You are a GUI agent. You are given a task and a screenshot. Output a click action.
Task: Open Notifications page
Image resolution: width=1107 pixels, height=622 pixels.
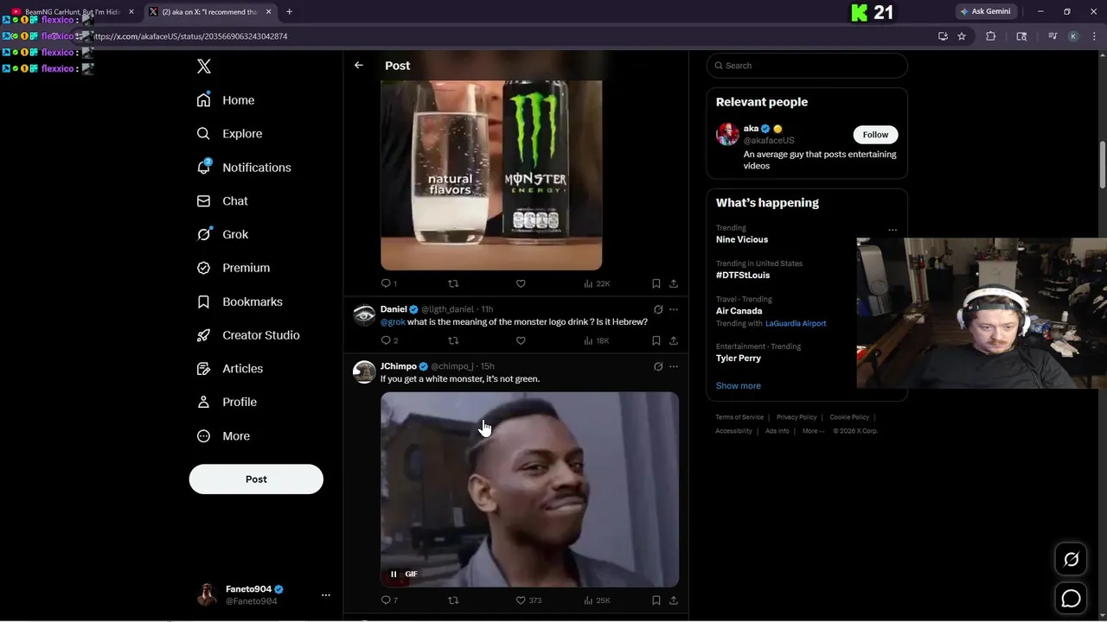click(x=244, y=168)
